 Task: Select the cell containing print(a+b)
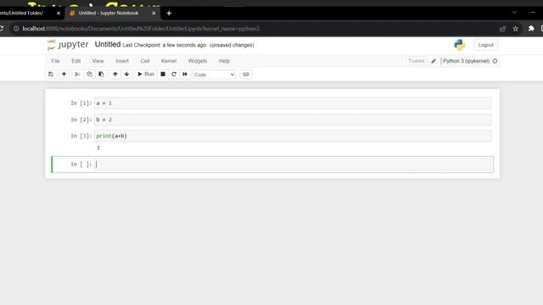(293, 136)
